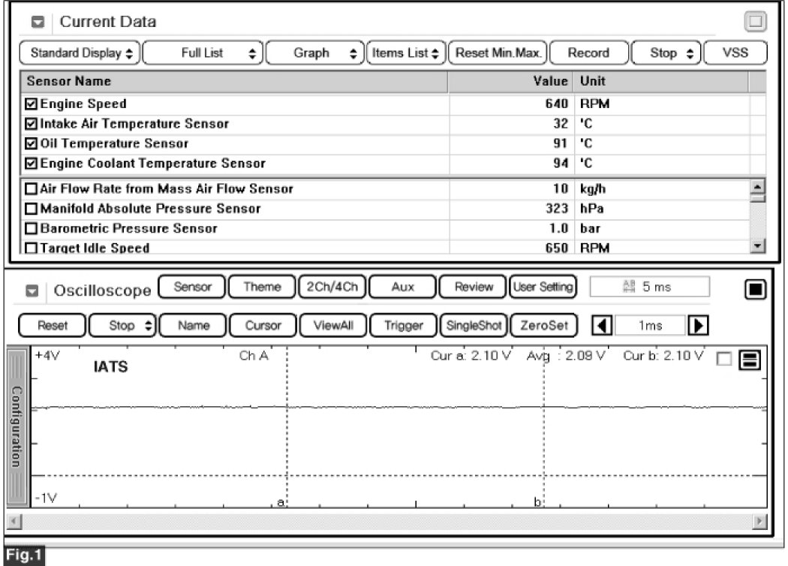This screenshot has width=788, height=566.
Task: Open the Oscilloscope Stop dropdown
Action: tap(123, 326)
